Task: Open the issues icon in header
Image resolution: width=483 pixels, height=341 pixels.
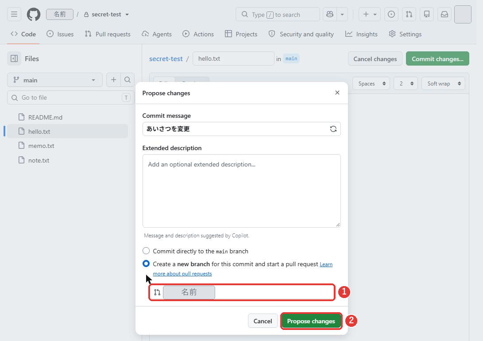Action: point(391,14)
